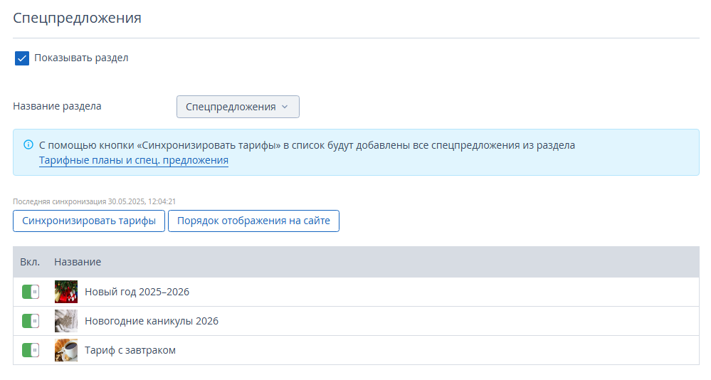Click the info circle icon in the notice
The image size is (711, 380).
coord(28,144)
